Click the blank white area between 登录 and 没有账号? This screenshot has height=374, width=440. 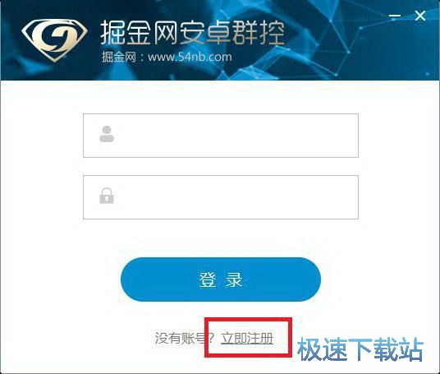[221, 312]
